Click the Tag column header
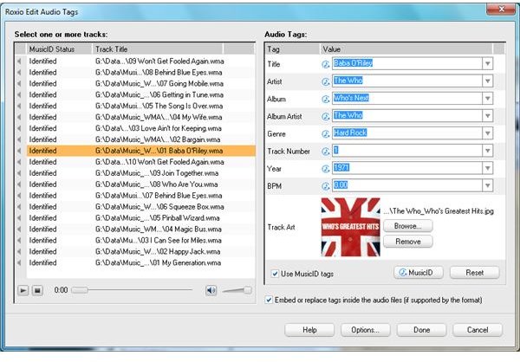This screenshot has width=520, height=362. click(x=293, y=49)
